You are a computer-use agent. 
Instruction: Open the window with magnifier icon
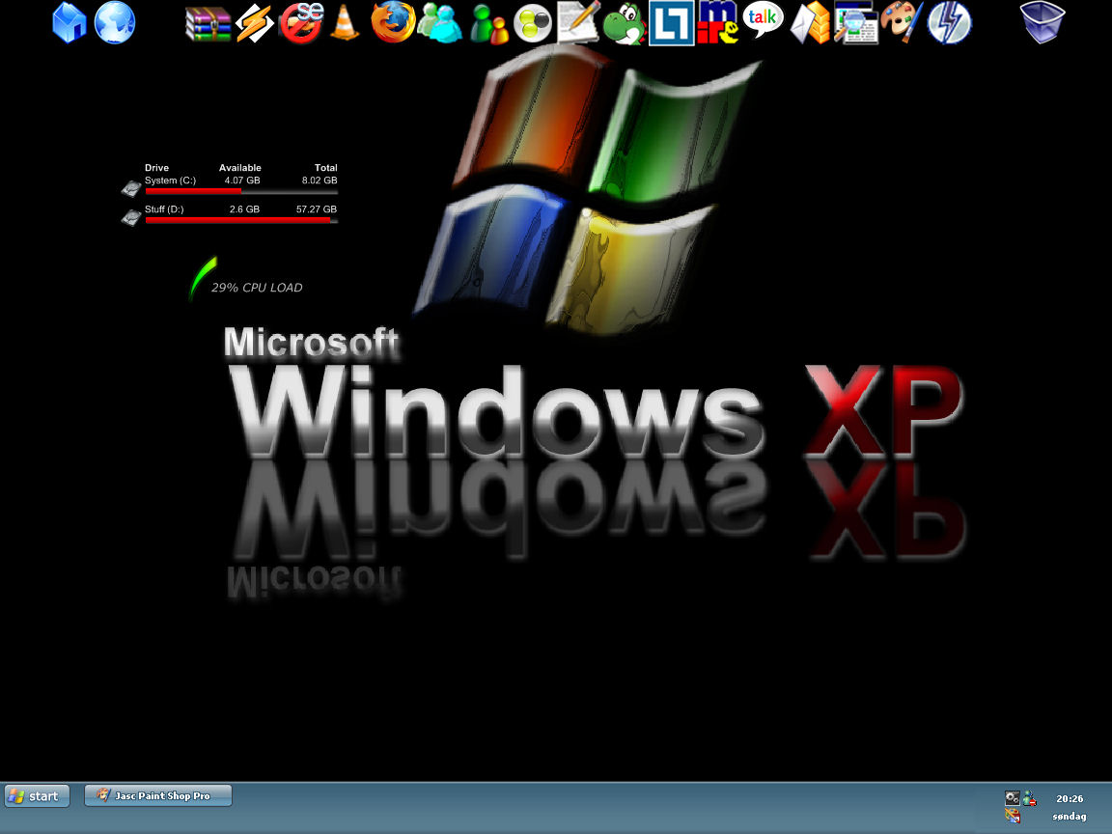point(856,23)
